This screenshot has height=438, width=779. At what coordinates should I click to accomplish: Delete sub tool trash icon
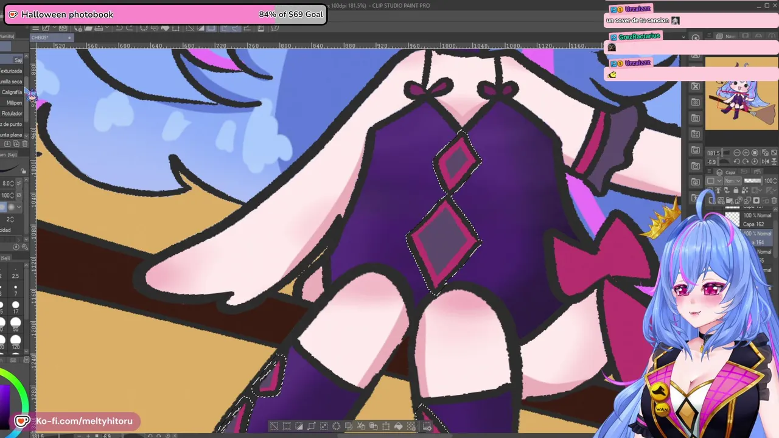pos(25,144)
